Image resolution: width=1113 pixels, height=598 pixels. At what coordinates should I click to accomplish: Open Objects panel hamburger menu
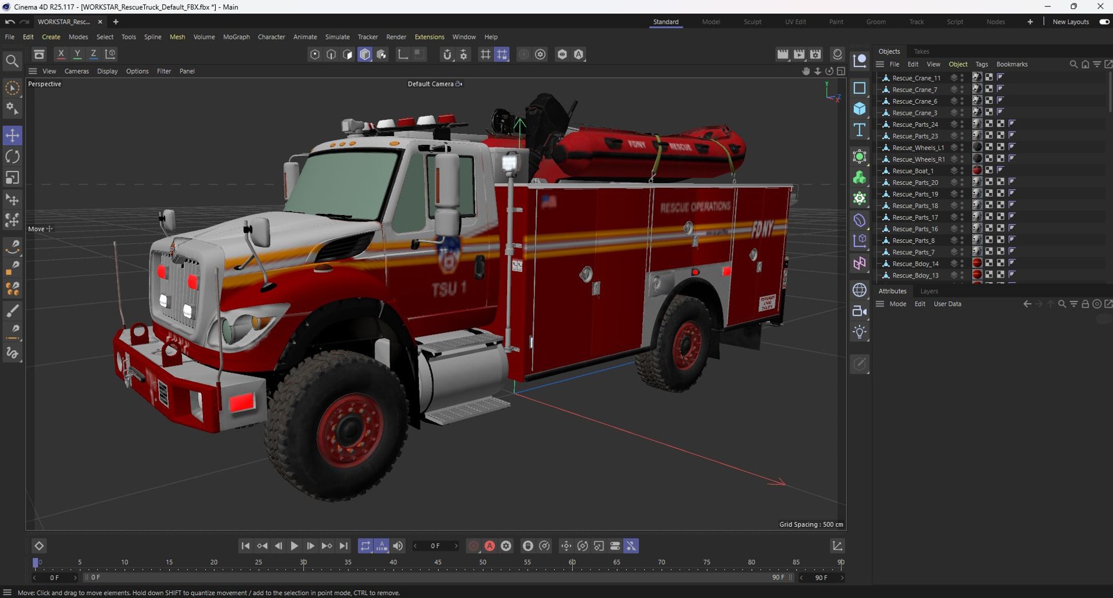coord(879,64)
